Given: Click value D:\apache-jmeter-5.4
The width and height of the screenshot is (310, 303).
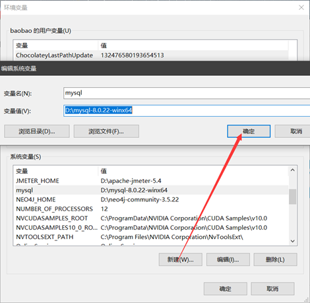Looking at the screenshot, I should 131,181.
